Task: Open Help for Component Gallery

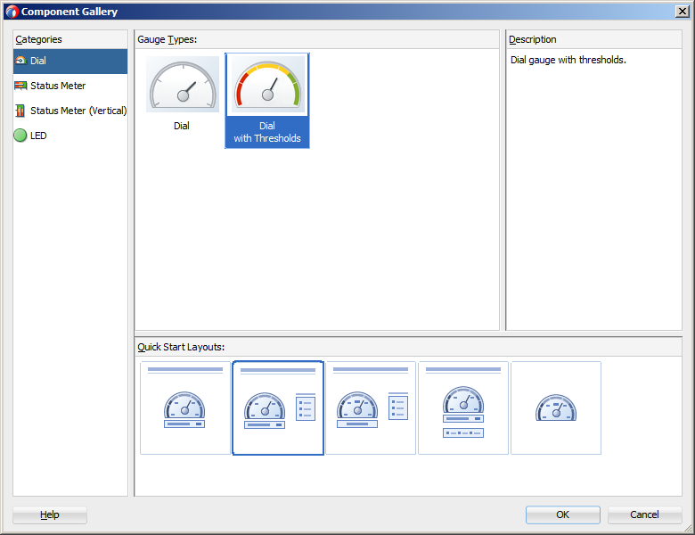Action: pos(50,514)
